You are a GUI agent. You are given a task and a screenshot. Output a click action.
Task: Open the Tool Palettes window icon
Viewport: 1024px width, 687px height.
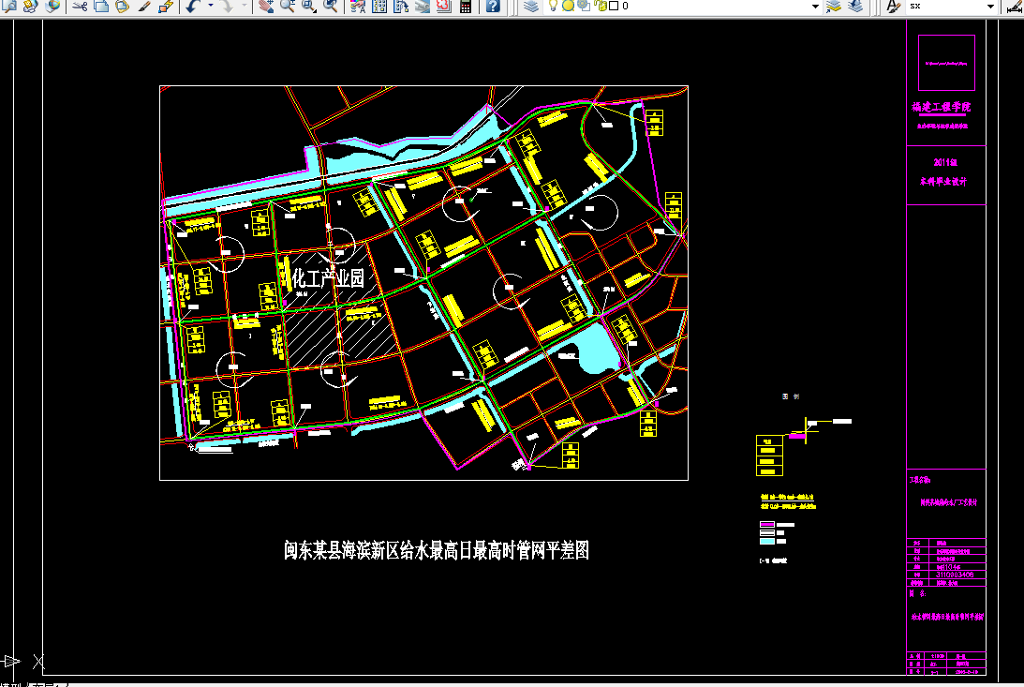(x=401, y=6)
